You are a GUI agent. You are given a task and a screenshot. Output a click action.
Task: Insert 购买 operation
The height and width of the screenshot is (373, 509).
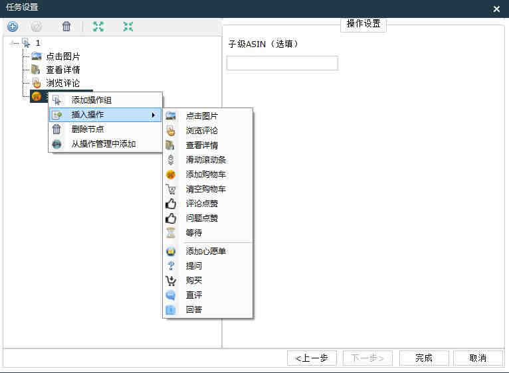pyautogui.click(x=208, y=281)
